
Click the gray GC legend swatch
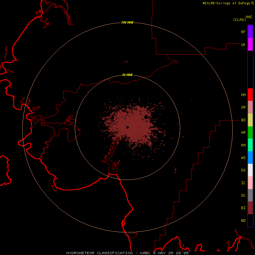(250, 195)
